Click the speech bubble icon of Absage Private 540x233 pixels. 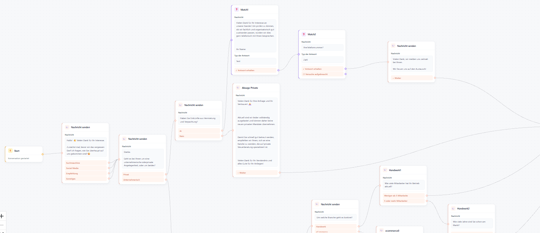point(238,88)
